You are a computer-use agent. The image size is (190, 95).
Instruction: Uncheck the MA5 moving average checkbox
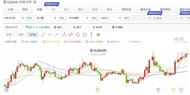coord(22,42)
